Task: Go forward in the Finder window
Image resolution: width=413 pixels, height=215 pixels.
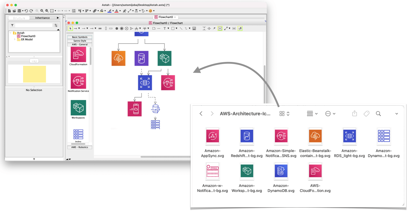Action: (x=212, y=114)
